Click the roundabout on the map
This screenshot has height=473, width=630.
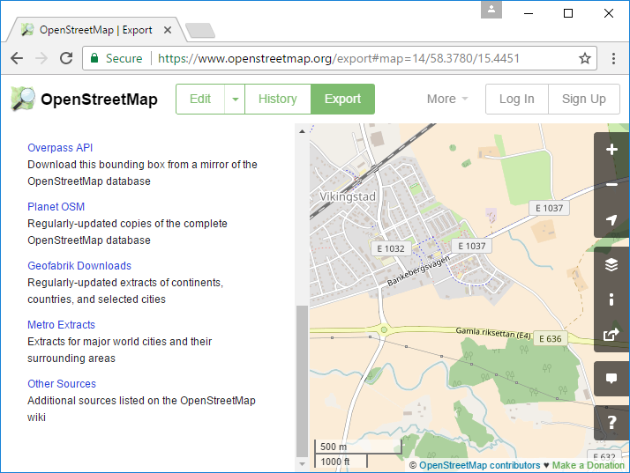click(384, 329)
